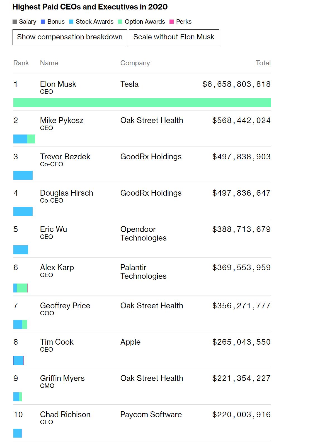Image resolution: width=320 pixels, height=444 pixels.
Task: Click the green Option Awards legend swatch
Action: (x=120, y=22)
